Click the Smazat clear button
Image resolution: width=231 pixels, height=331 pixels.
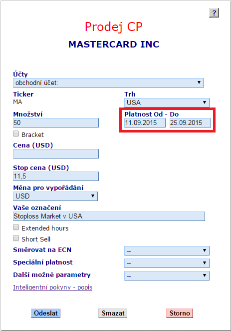click(113, 313)
